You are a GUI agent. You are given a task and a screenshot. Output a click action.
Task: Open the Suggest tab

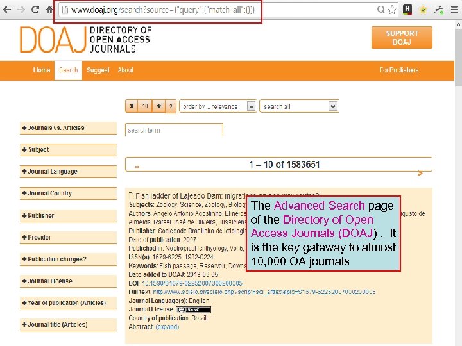tap(98, 70)
